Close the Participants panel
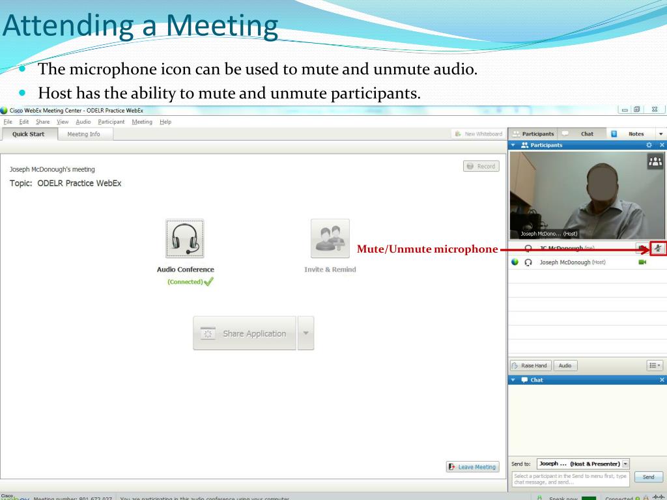This screenshot has width=667, height=500. 662,145
